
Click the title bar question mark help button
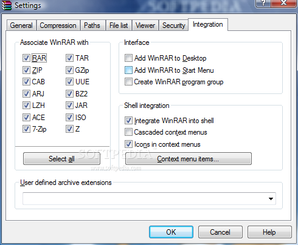(263, 4)
